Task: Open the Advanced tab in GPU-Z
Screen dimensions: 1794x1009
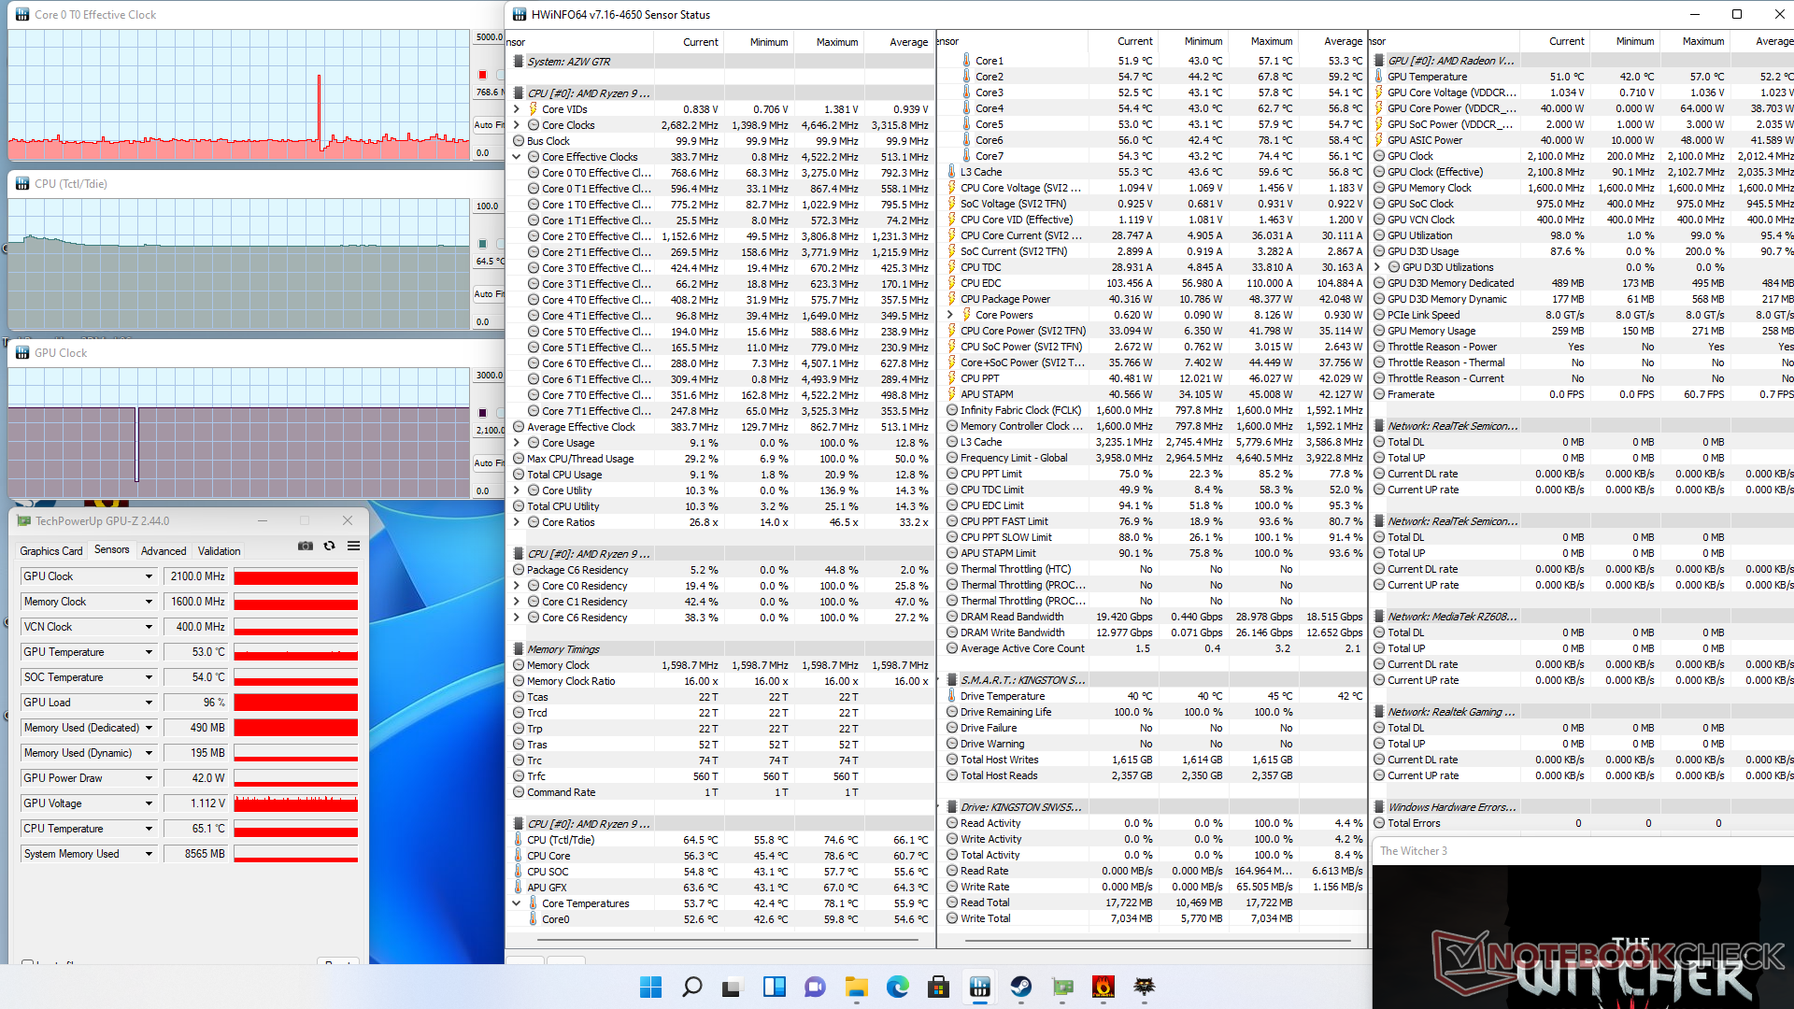Action: (x=164, y=551)
